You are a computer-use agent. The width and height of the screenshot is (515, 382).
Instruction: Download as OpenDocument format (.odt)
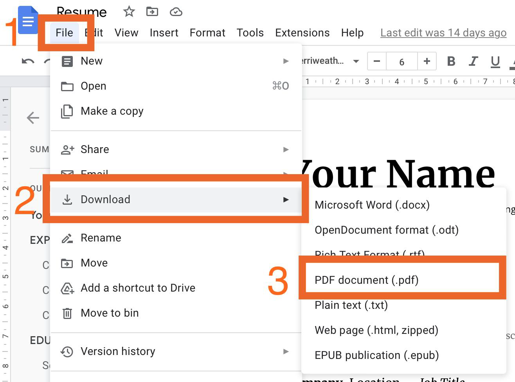(404, 230)
